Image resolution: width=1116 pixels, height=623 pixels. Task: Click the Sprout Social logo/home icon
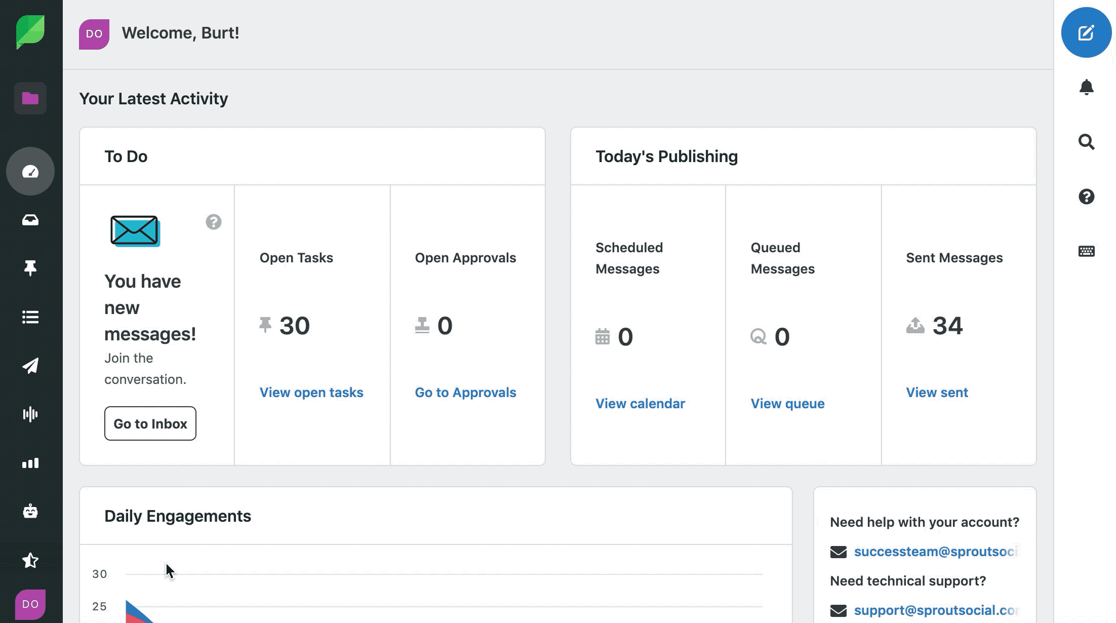pyautogui.click(x=31, y=32)
